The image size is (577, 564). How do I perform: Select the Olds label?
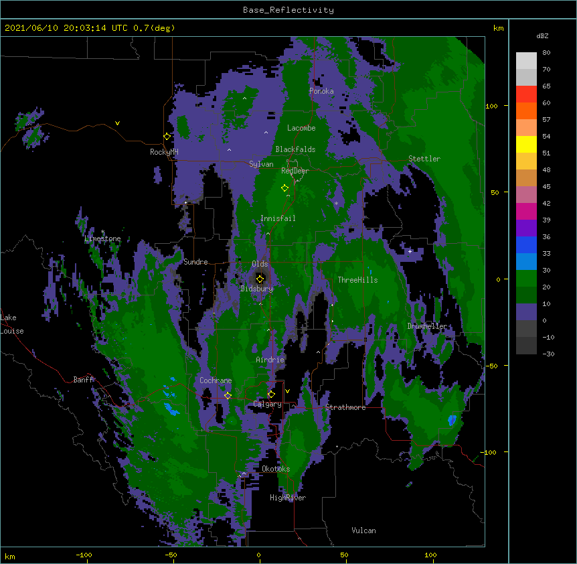[260, 264]
